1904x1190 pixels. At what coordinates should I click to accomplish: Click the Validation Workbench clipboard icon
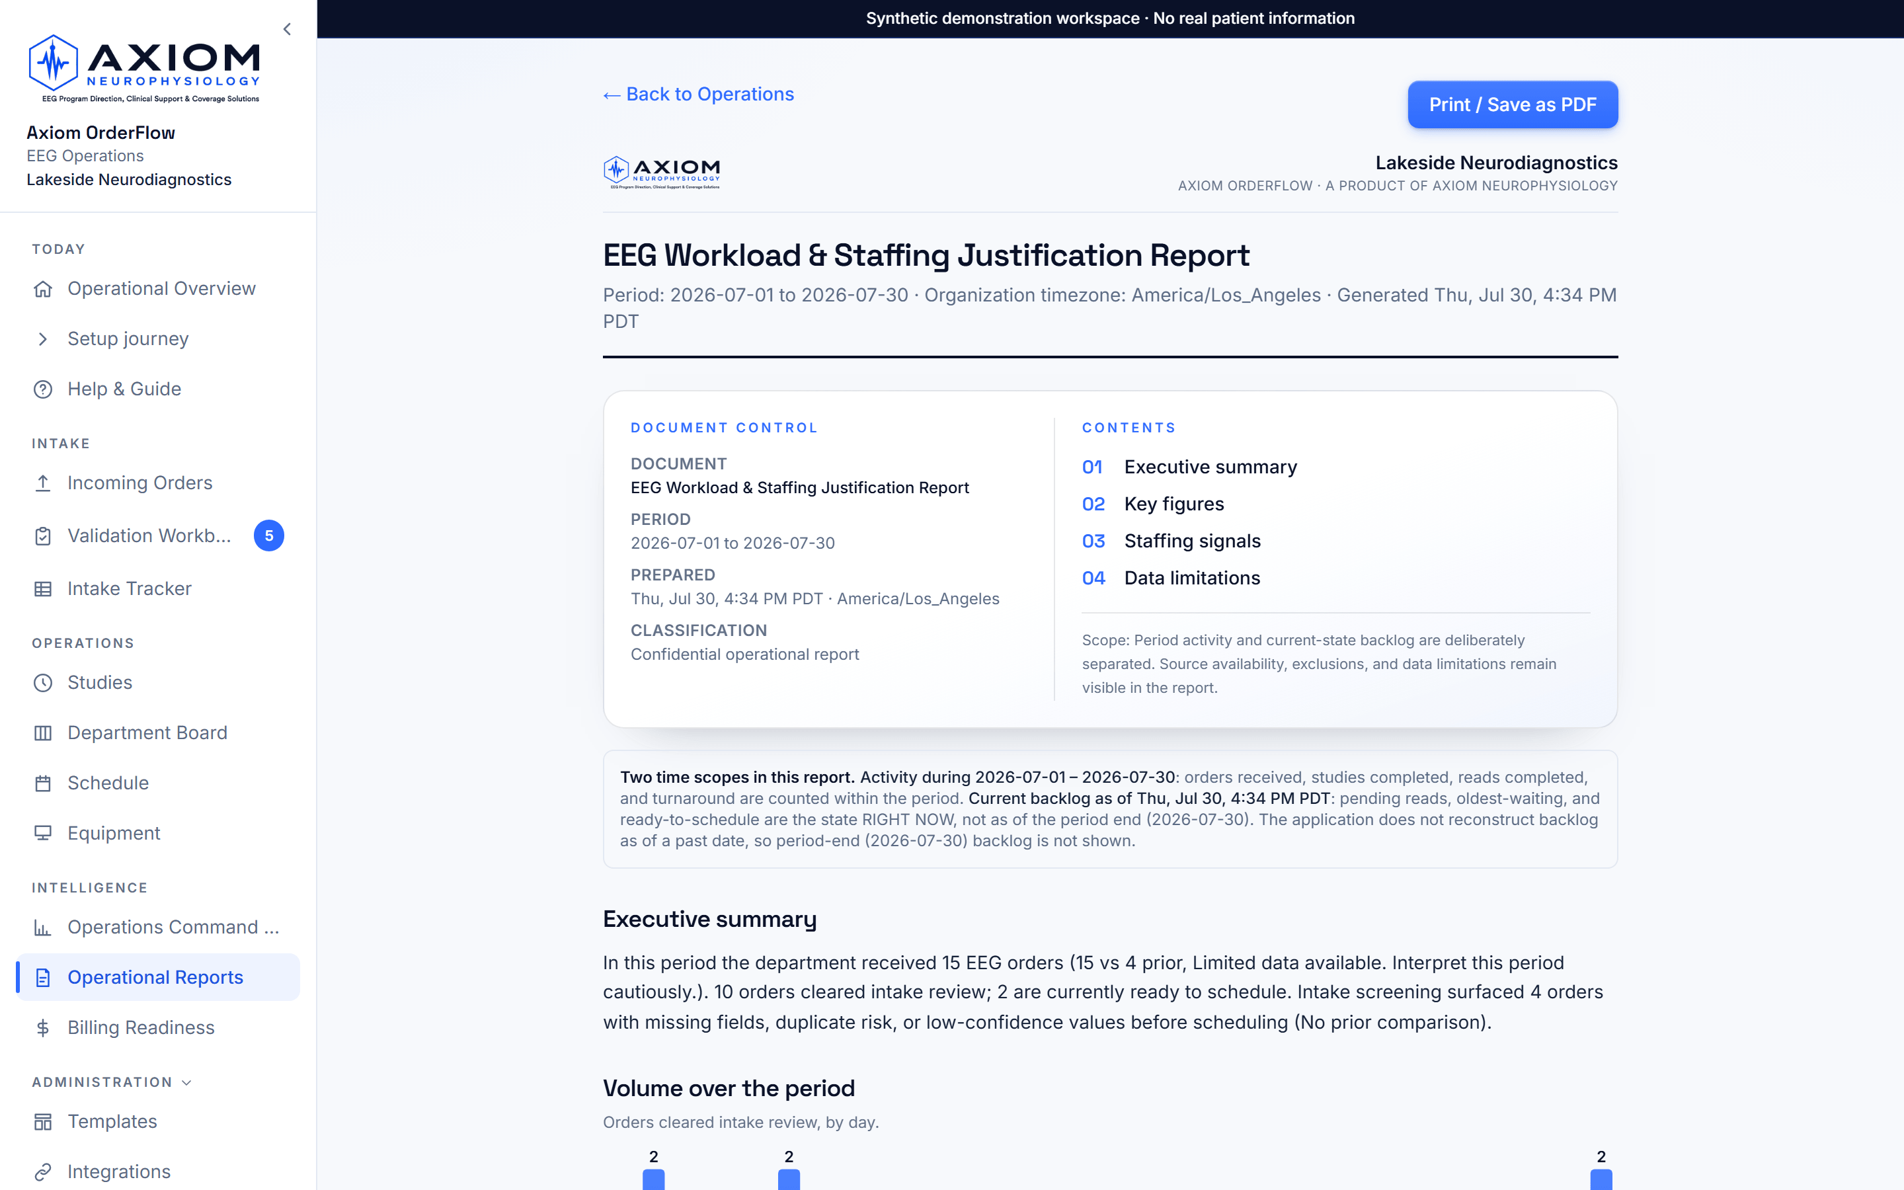[43, 536]
